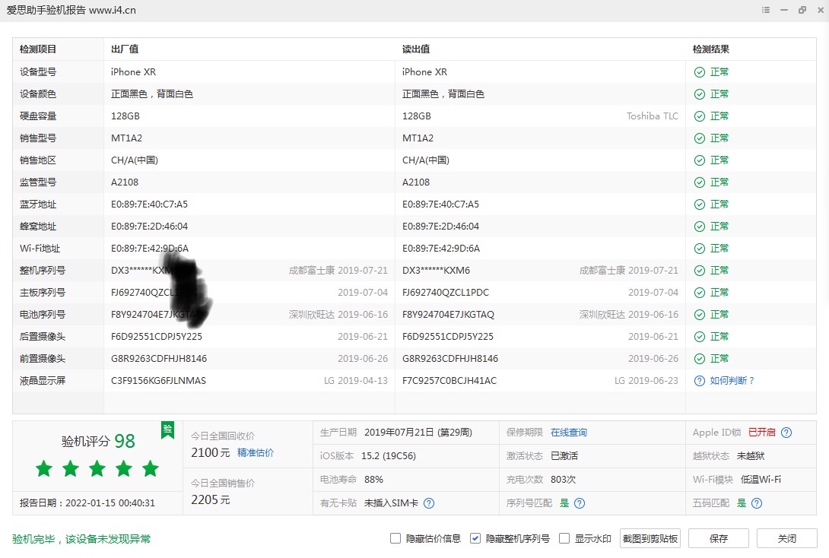Click the 检测项目 column header
This screenshot has width=829, height=558.
click(x=38, y=49)
